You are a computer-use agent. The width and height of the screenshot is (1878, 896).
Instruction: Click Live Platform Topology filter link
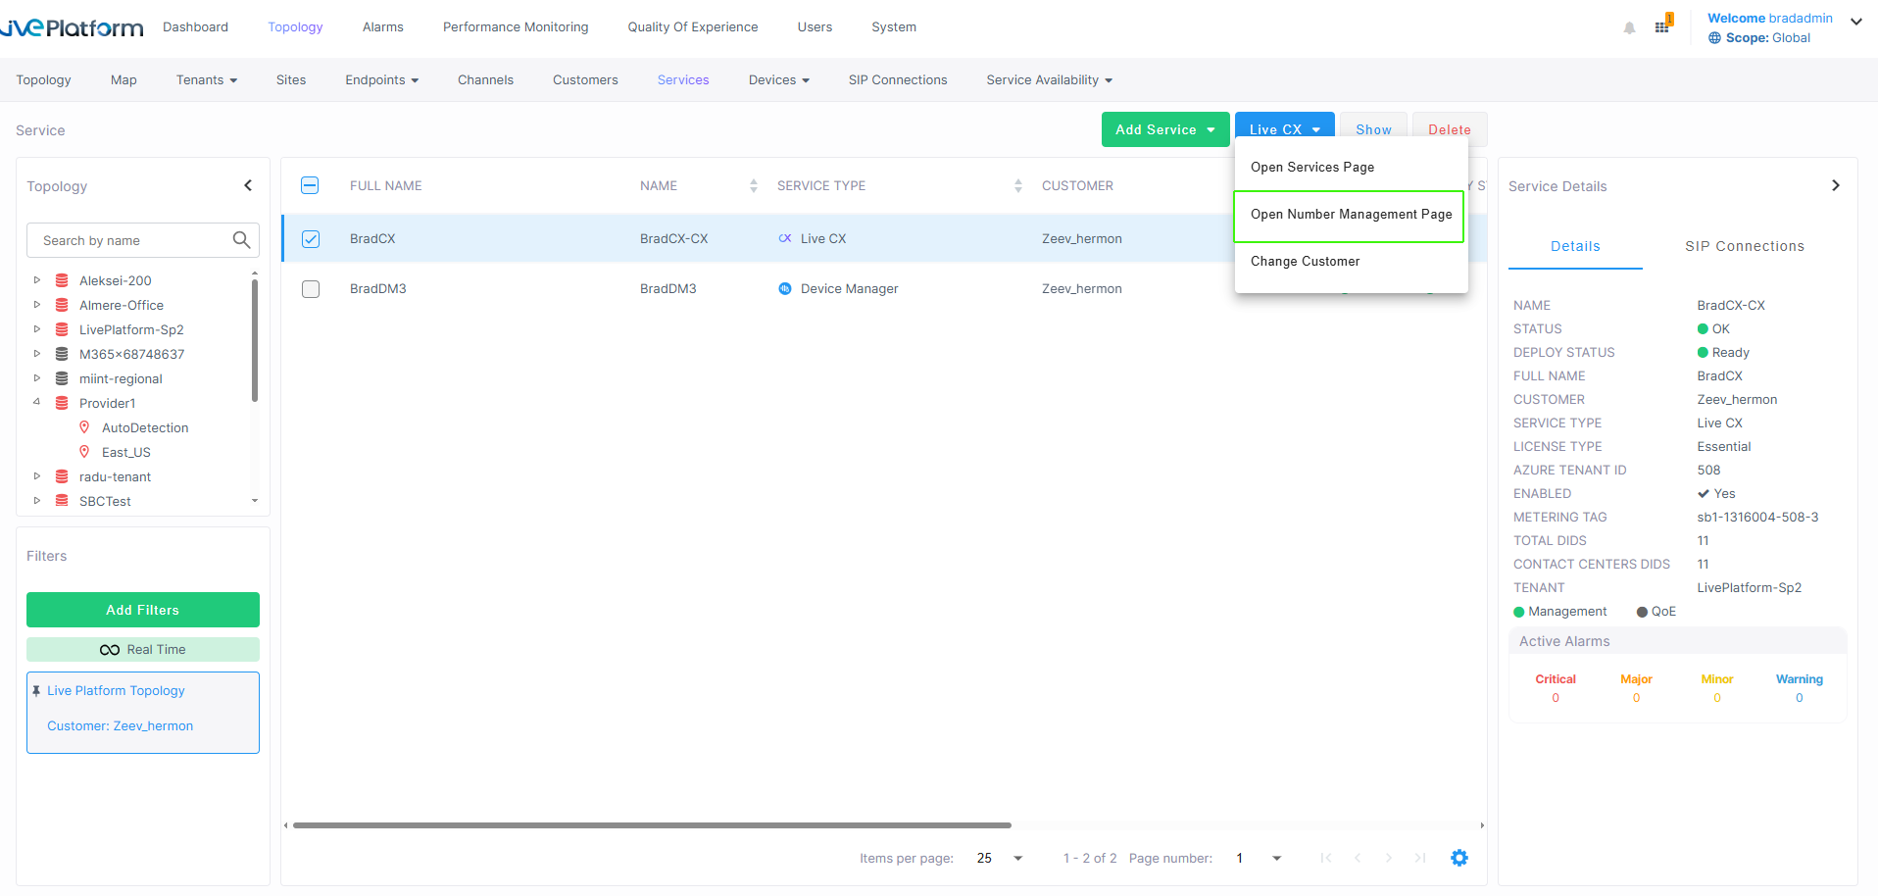coord(116,691)
